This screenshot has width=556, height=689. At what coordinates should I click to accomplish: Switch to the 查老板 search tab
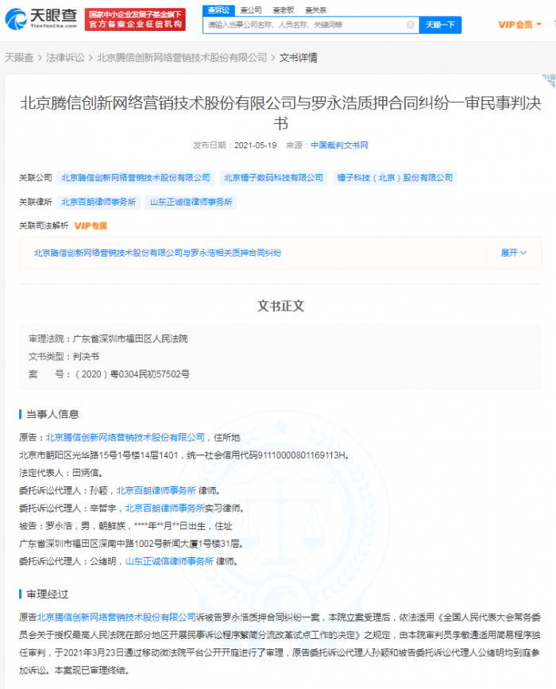tap(284, 10)
